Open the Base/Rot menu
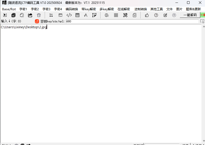This screenshot has height=145, width=205. point(9,9)
